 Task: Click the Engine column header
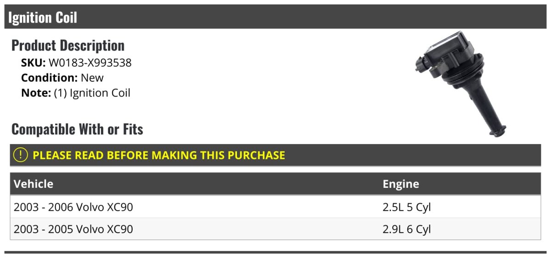(401, 184)
